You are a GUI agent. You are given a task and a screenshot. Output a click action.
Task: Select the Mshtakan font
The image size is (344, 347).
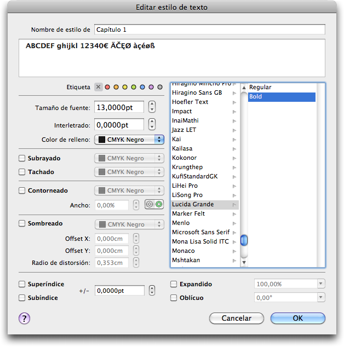click(205, 260)
